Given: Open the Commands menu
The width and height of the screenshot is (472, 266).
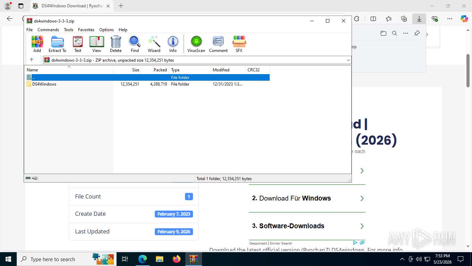Looking at the screenshot, I should (x=48, y=30).
